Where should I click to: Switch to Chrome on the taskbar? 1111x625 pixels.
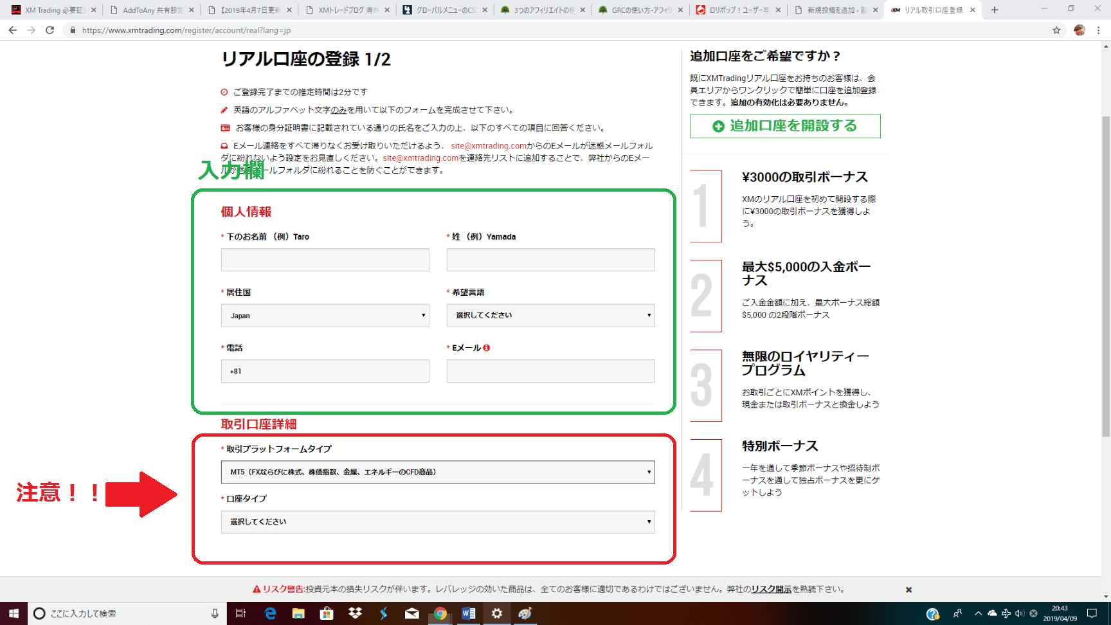point(440,613)
